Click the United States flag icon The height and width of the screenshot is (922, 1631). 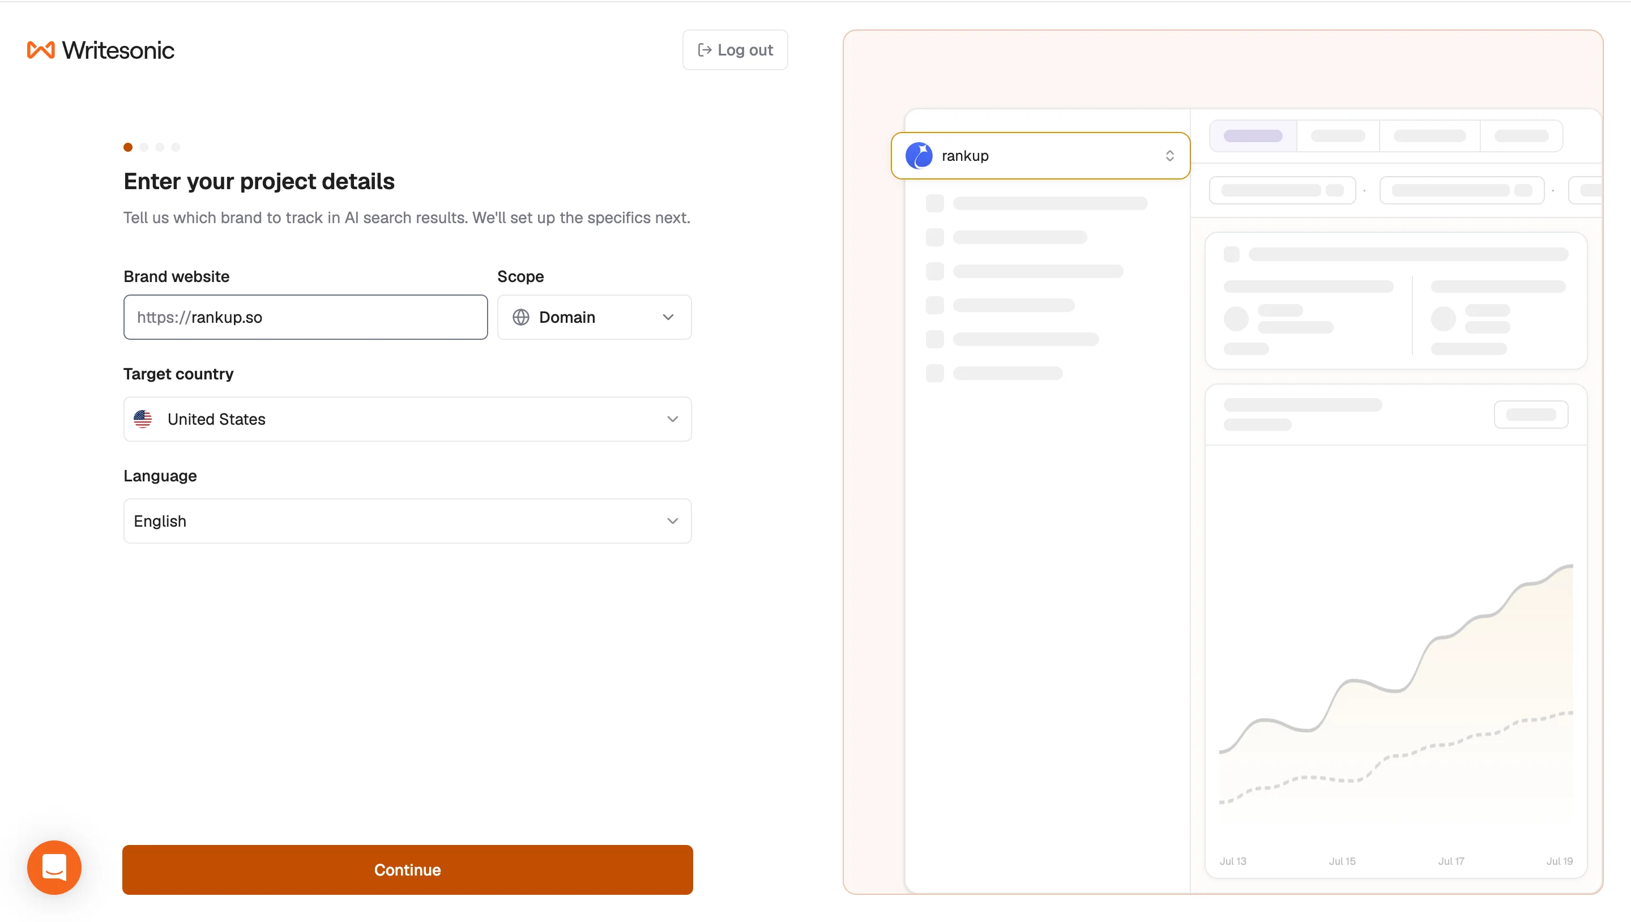pos(143,419)
